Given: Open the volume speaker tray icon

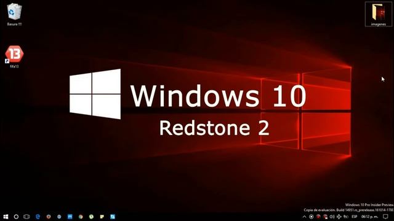Looking at the screenshot, I should pos(332,217).
